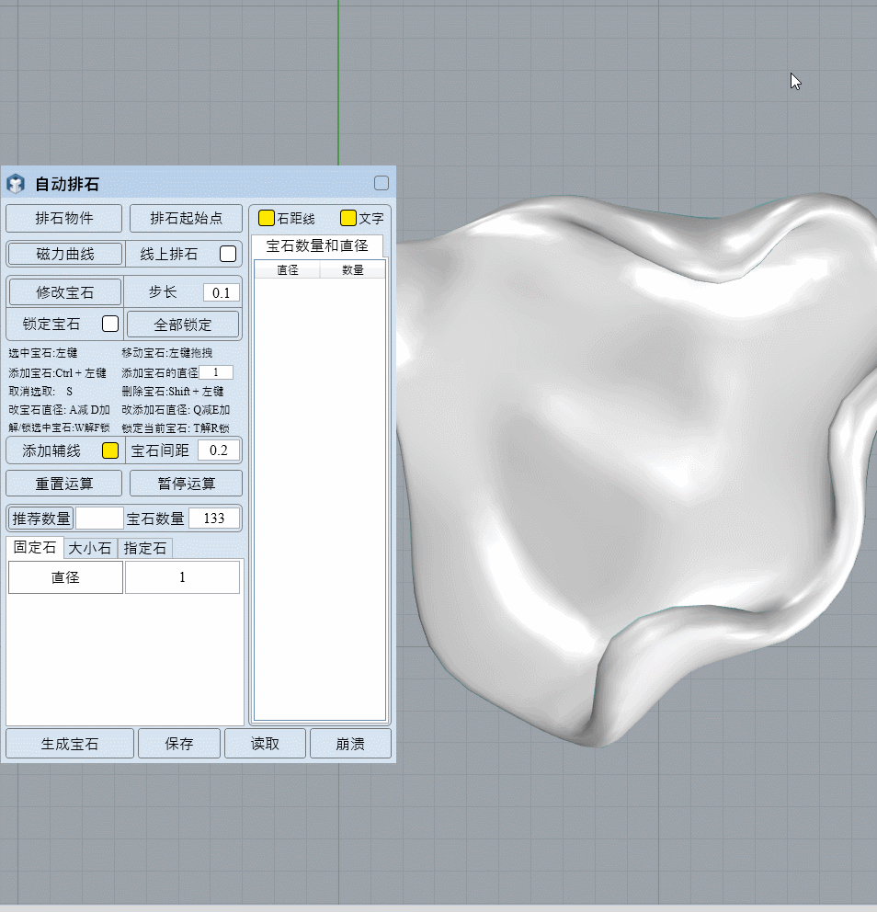Image resolution: width=877 pixels, height=912 pixels.
Task: Select the 宝石数量和直径 tab
Action: pyautogui.click(x=317, y=245)
